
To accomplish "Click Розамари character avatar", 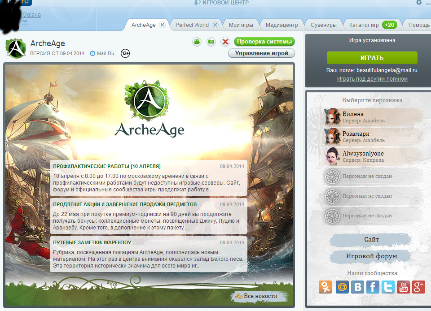I will [333, 136].
